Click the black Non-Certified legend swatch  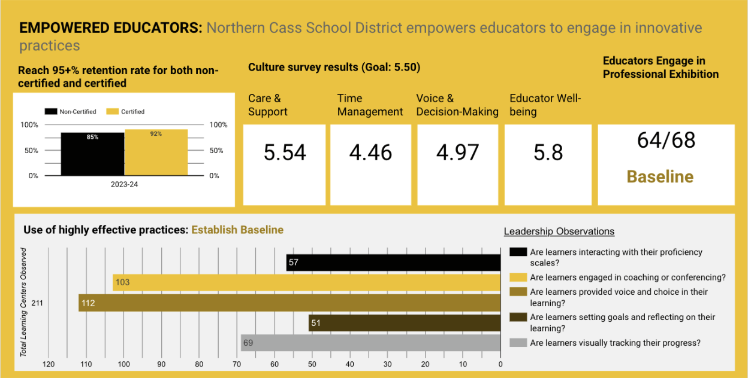point(51,111)
